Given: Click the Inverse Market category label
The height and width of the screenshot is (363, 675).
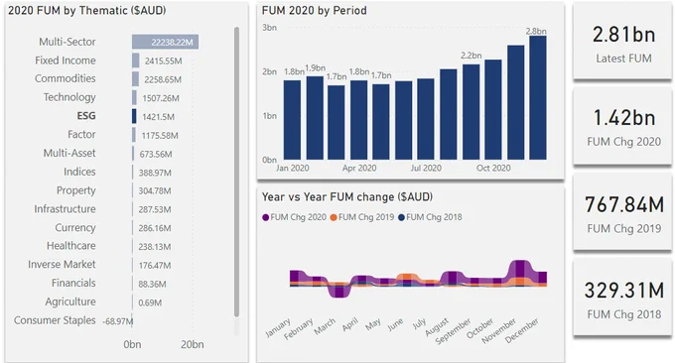Looking at the screenshot, I should point(62,264).
